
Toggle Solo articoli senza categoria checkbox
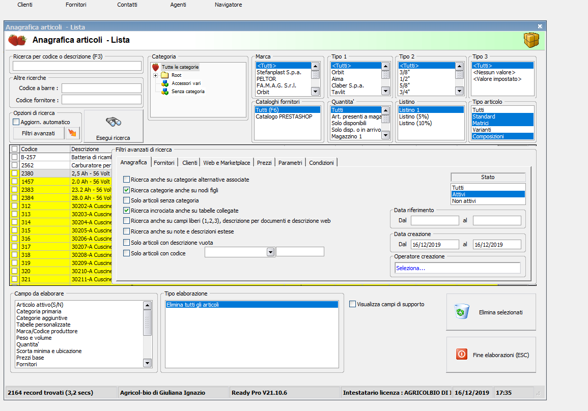click(127, 200)
